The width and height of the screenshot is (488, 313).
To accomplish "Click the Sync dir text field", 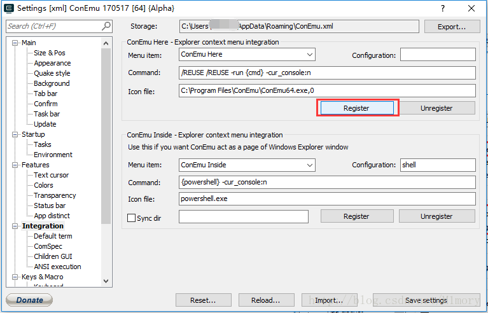I will click(x=244, y=216).
